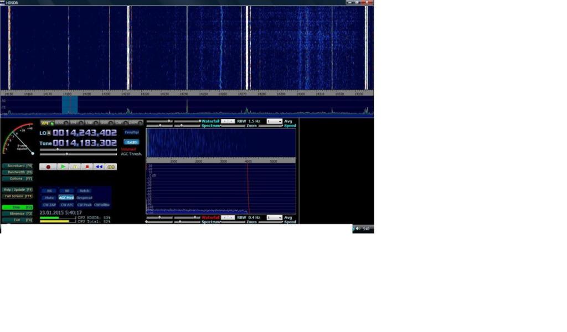Toggle the Notch filter
Viewport: 567px width, 332px height.
pos(84,191)
